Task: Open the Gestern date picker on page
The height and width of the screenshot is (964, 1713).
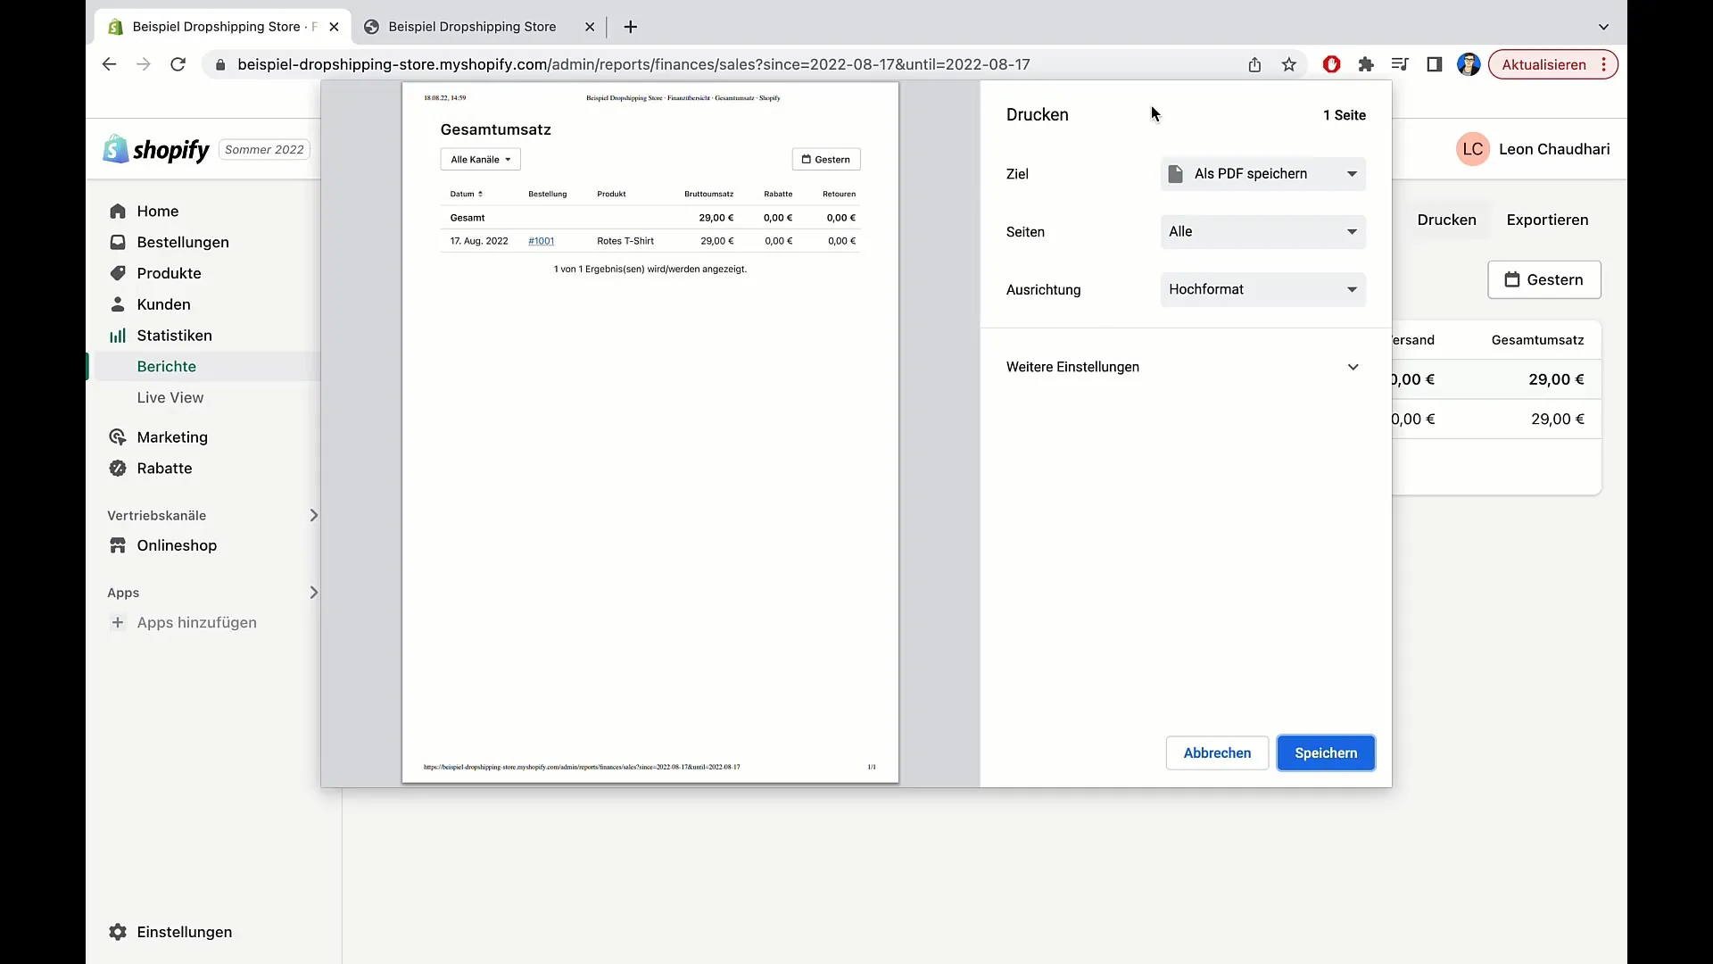Action: (1544, 279)
